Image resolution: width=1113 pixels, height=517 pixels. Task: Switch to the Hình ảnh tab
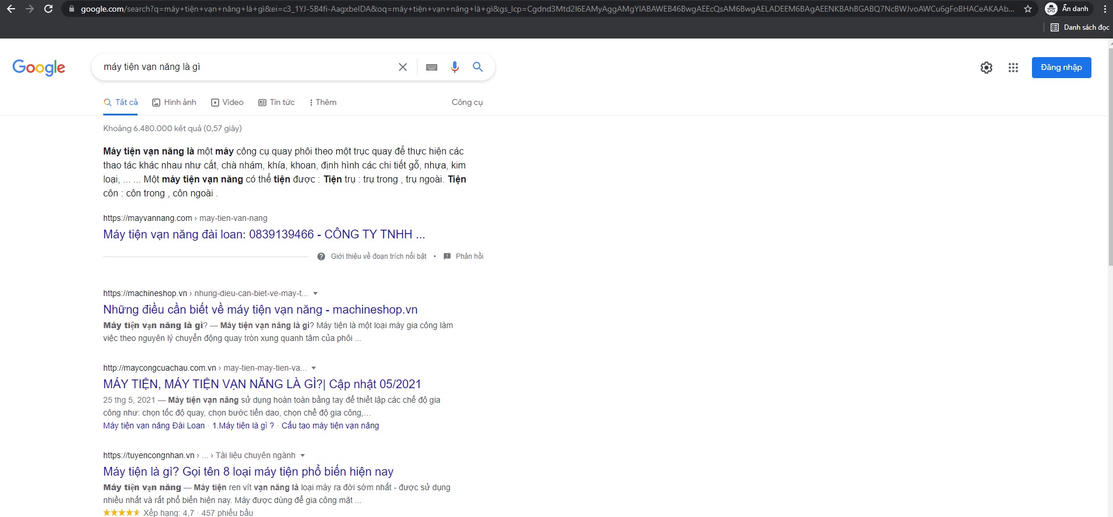[x=174, y=103]
